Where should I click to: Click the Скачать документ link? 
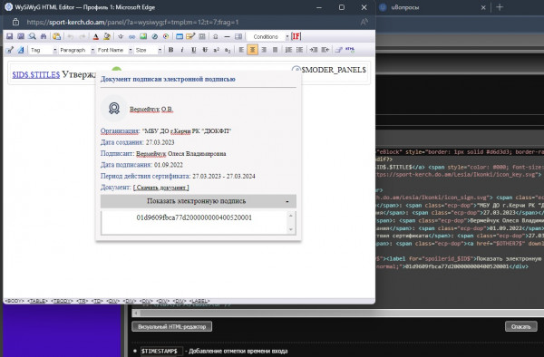161,188
